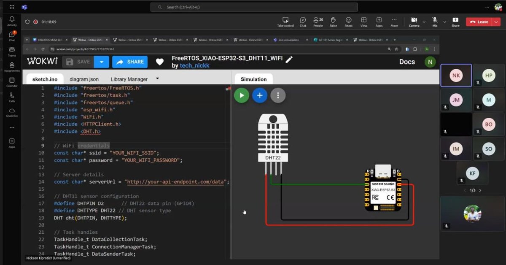The image size is (506, 265).
Task: Open the Teams section in sidebar
Action: (x=12, y=51)
